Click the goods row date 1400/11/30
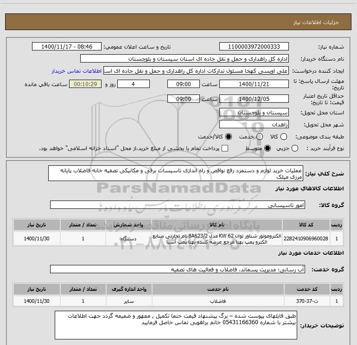Screen dimensions: 357x345 37,238
